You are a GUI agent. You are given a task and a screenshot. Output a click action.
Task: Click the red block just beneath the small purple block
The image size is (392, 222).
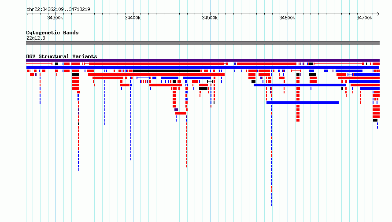click(x=181, y=113)
